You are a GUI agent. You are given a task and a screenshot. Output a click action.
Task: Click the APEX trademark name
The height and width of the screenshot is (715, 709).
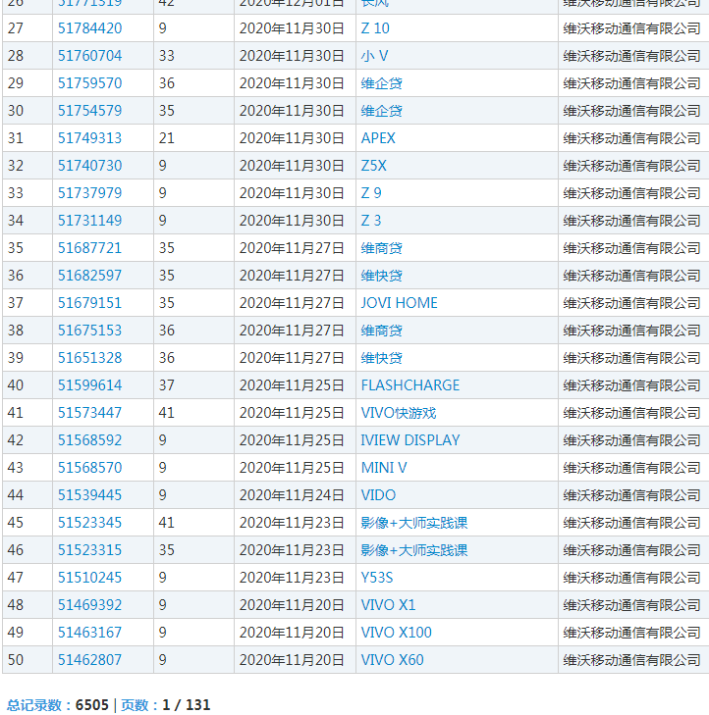click(378, 137)
